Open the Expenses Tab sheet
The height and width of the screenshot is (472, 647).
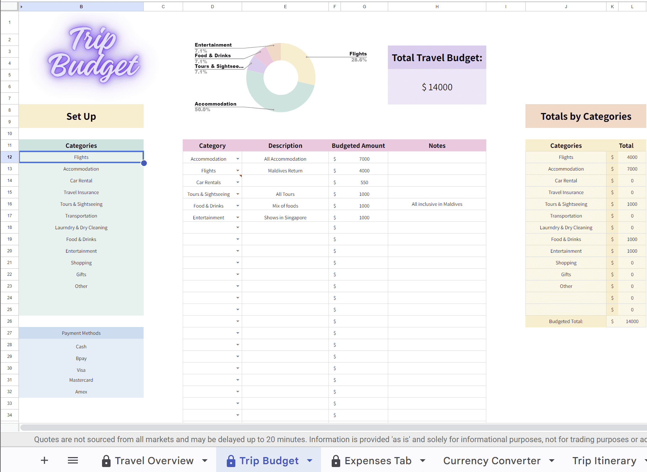[x=378, y=461]
